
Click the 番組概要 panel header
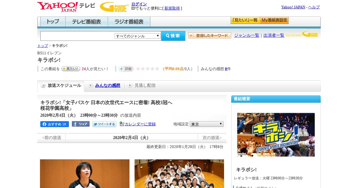point(276,99)
